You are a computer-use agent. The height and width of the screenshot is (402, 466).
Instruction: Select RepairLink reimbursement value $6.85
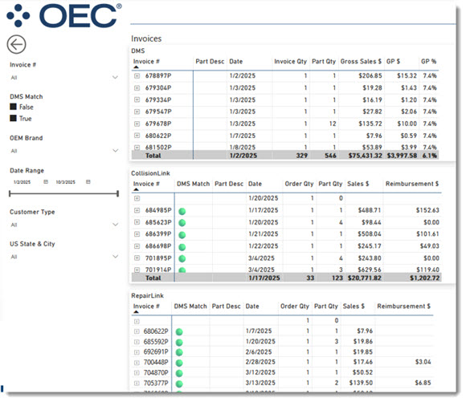(423, 383)
